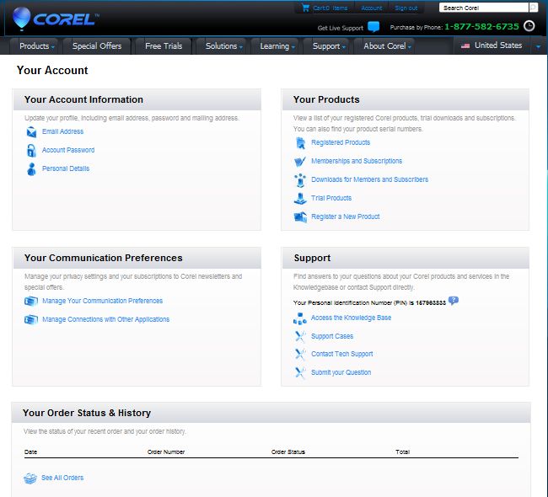Open Register a New Product link
The width and height of the screenshot is (548, 497).
click(346, 216)
